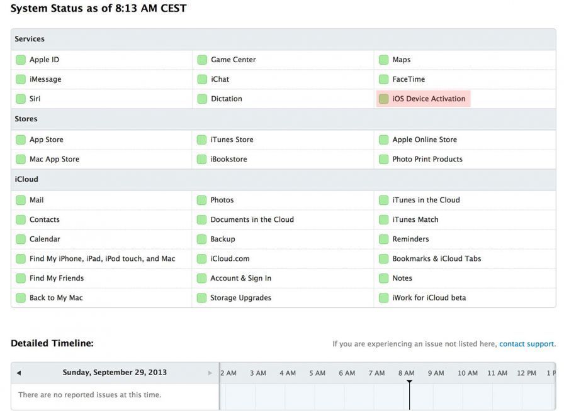Click the previous day arrow on the timeline
The width and height of the screenshot is (564, 411).
19,372
